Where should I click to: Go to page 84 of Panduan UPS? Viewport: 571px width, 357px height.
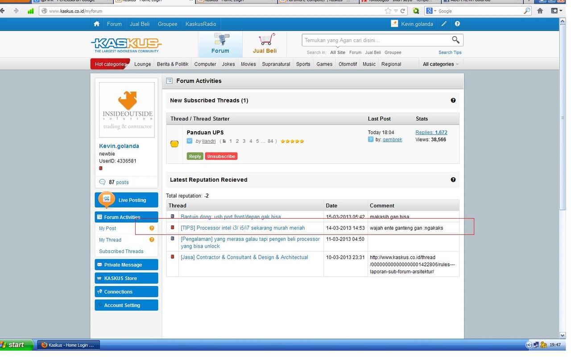coord(270,141)
